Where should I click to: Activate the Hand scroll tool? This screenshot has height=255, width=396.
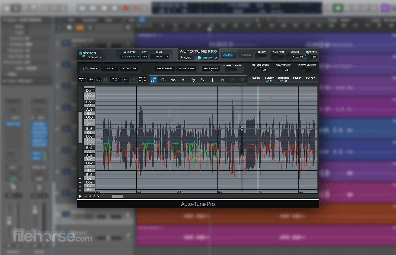click(x=222, y=80)
